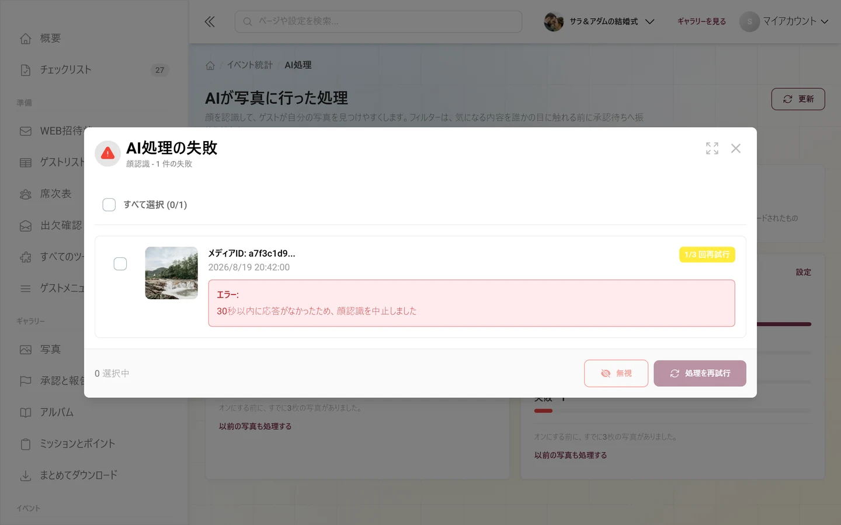Open まとめてダウンロード in the sidebar
841x525 pixels.
coord(94,475)
